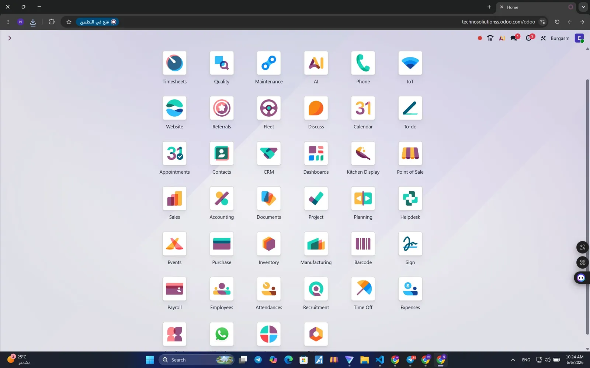
Task: Open the Manufacturing app
Action: 316,244
